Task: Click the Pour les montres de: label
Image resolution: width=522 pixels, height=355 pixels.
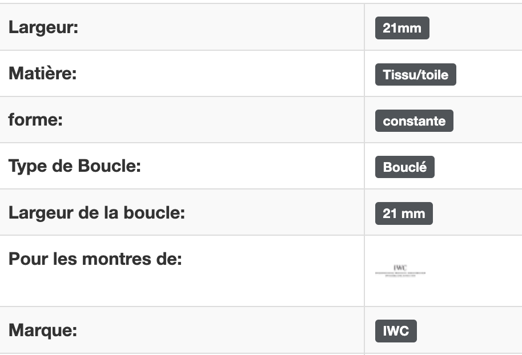Action: click(95, 259)
